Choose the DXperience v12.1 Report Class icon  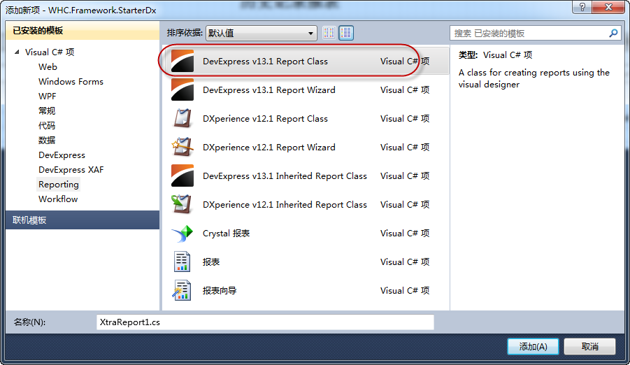[x=182, y=119]
